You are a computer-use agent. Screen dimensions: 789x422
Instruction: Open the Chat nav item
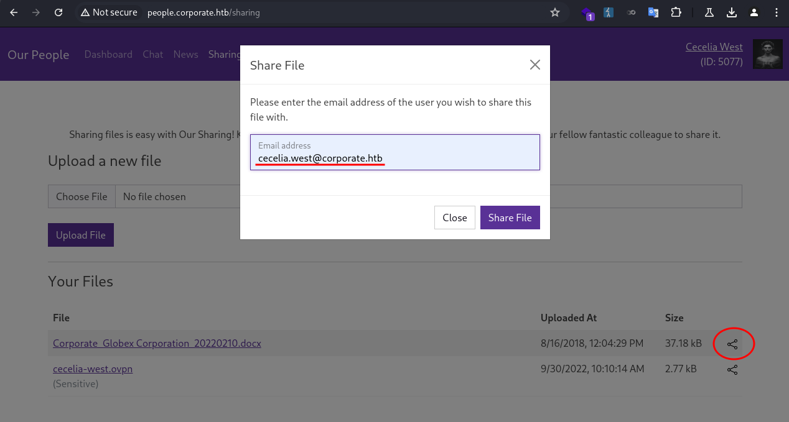pyautogui.click(x=152, y=55)
